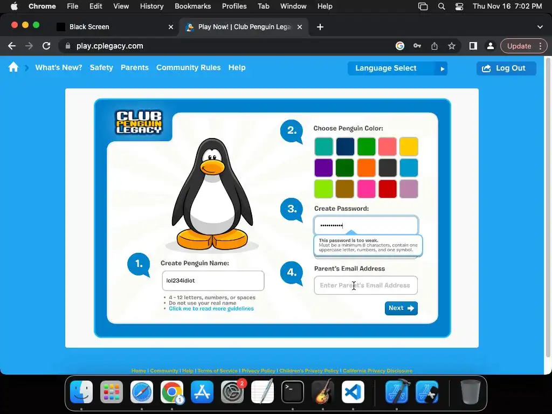Open Control Center in the menu bar
The width and height of the screenshot is (552, 414).
[459, 6]
